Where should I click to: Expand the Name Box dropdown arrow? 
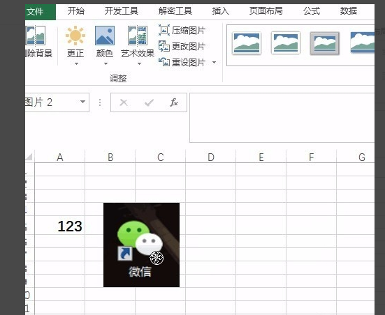coord(82,102)
